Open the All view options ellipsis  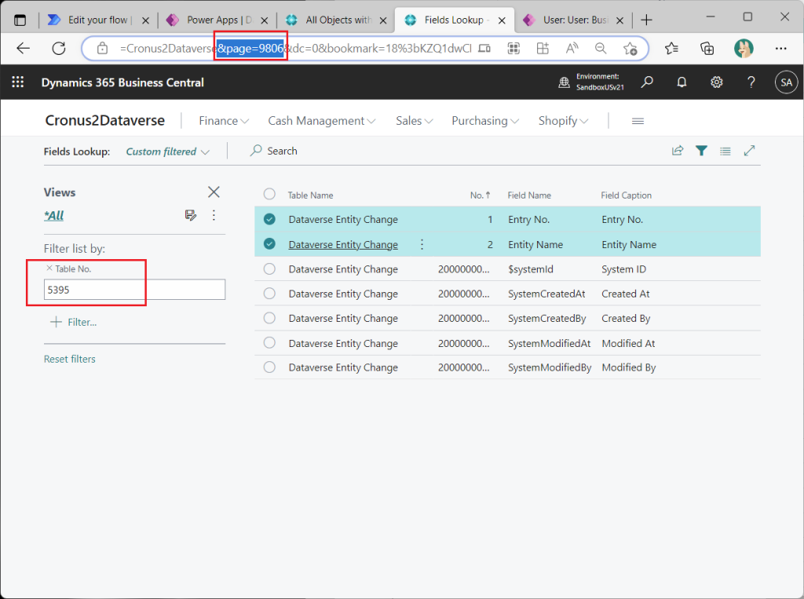tap(214, 215)
